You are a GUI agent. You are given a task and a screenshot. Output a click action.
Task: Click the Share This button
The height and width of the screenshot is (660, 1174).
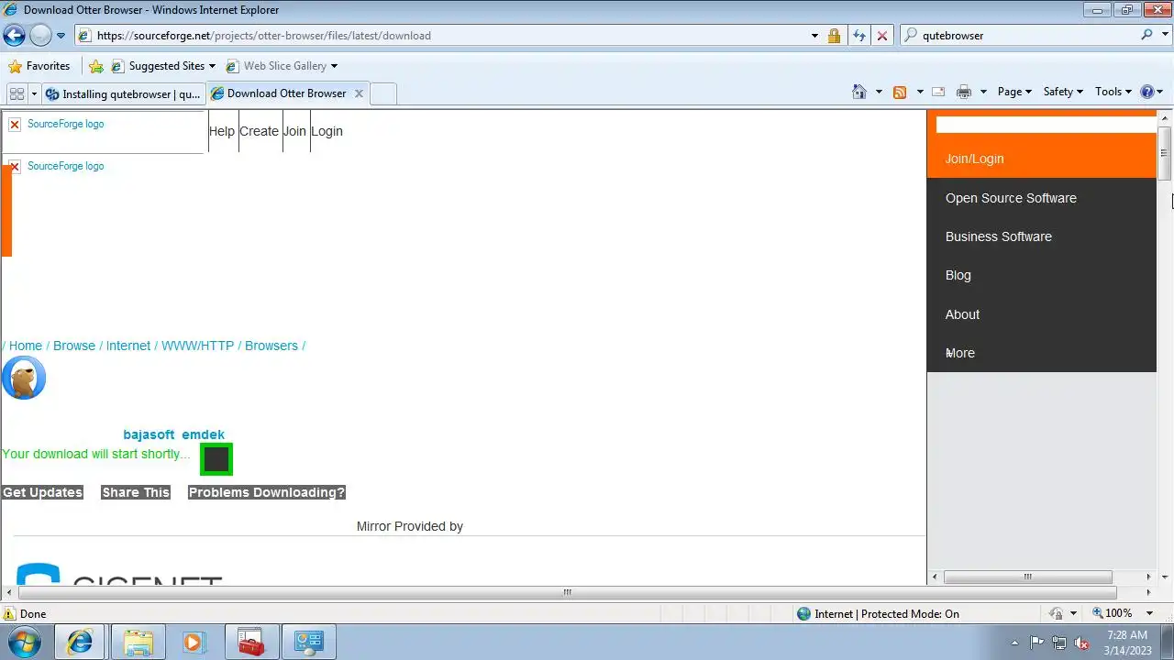[136, 492]
